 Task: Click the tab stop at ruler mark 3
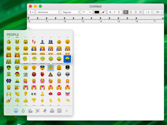(83, 18)
